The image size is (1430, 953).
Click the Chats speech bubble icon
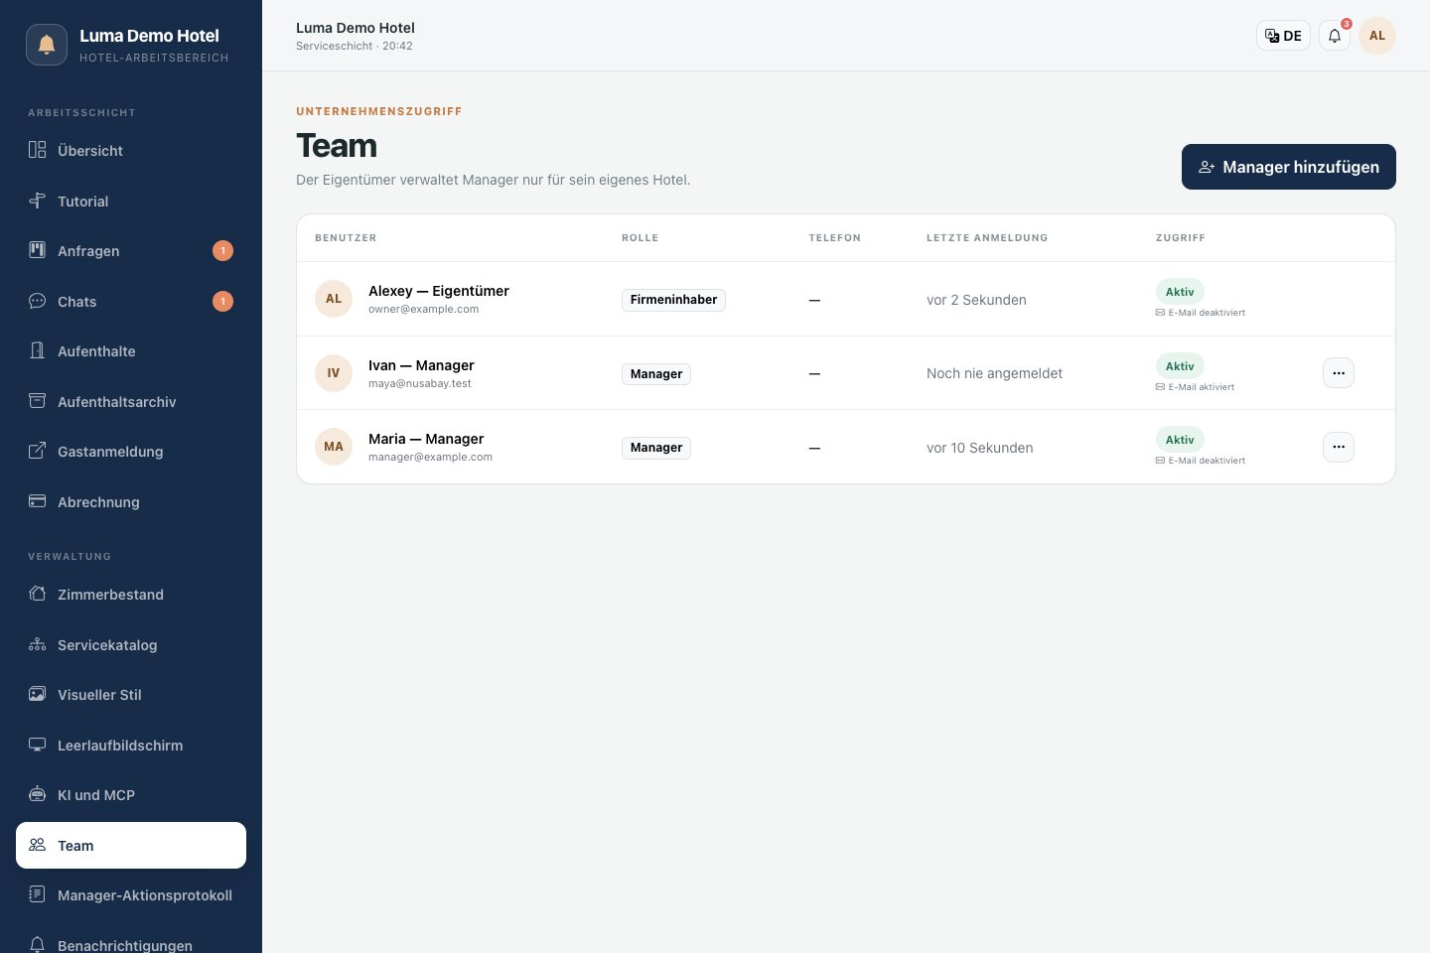point(37,301)
